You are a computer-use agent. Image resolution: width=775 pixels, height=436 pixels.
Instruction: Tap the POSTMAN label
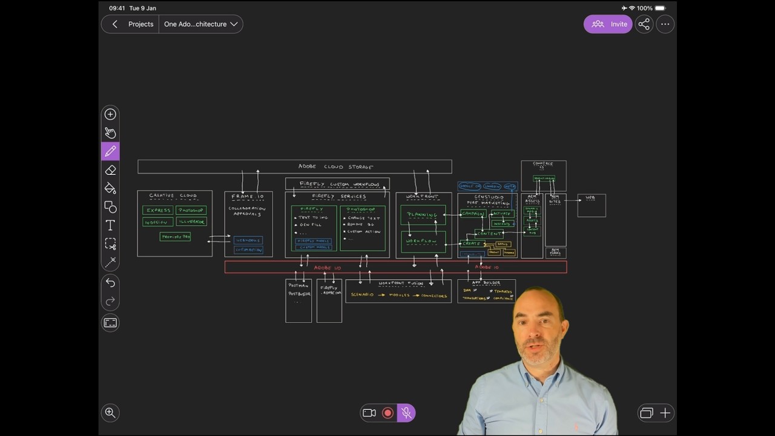pos(298,285)
